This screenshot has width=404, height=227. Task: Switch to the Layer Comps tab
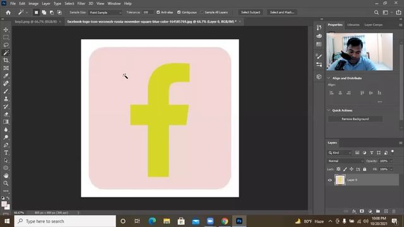[373, 25]
